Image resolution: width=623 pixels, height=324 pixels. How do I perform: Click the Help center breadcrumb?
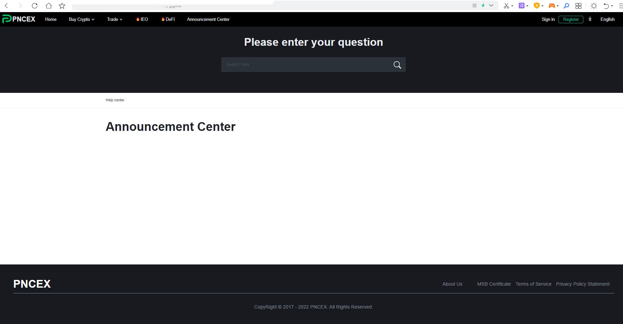(x=115, y=100)
